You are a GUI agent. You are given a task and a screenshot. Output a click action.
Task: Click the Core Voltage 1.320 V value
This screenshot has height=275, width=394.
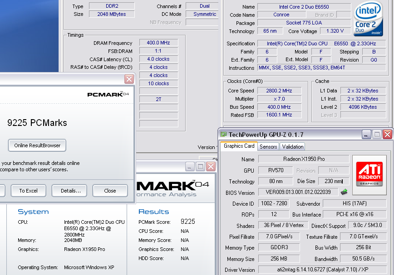click(335, 31)
